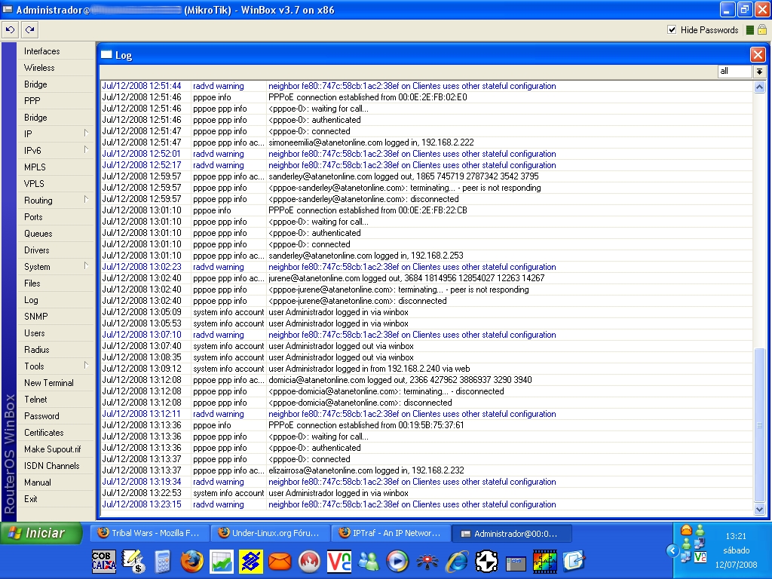Screen dimensions: 772x579
Task: Open the Drivers section
Action: 37,250
